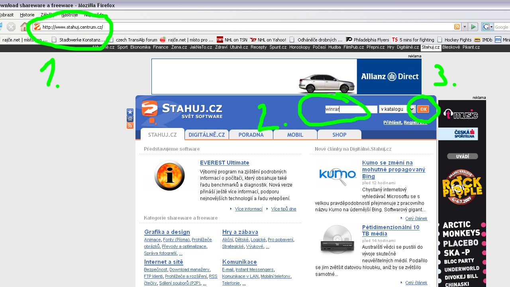The width and height of the screenshot is (510, 287).
Task: Click the blue star favorites sidebar icon
Action: click(x=130, y=112)
